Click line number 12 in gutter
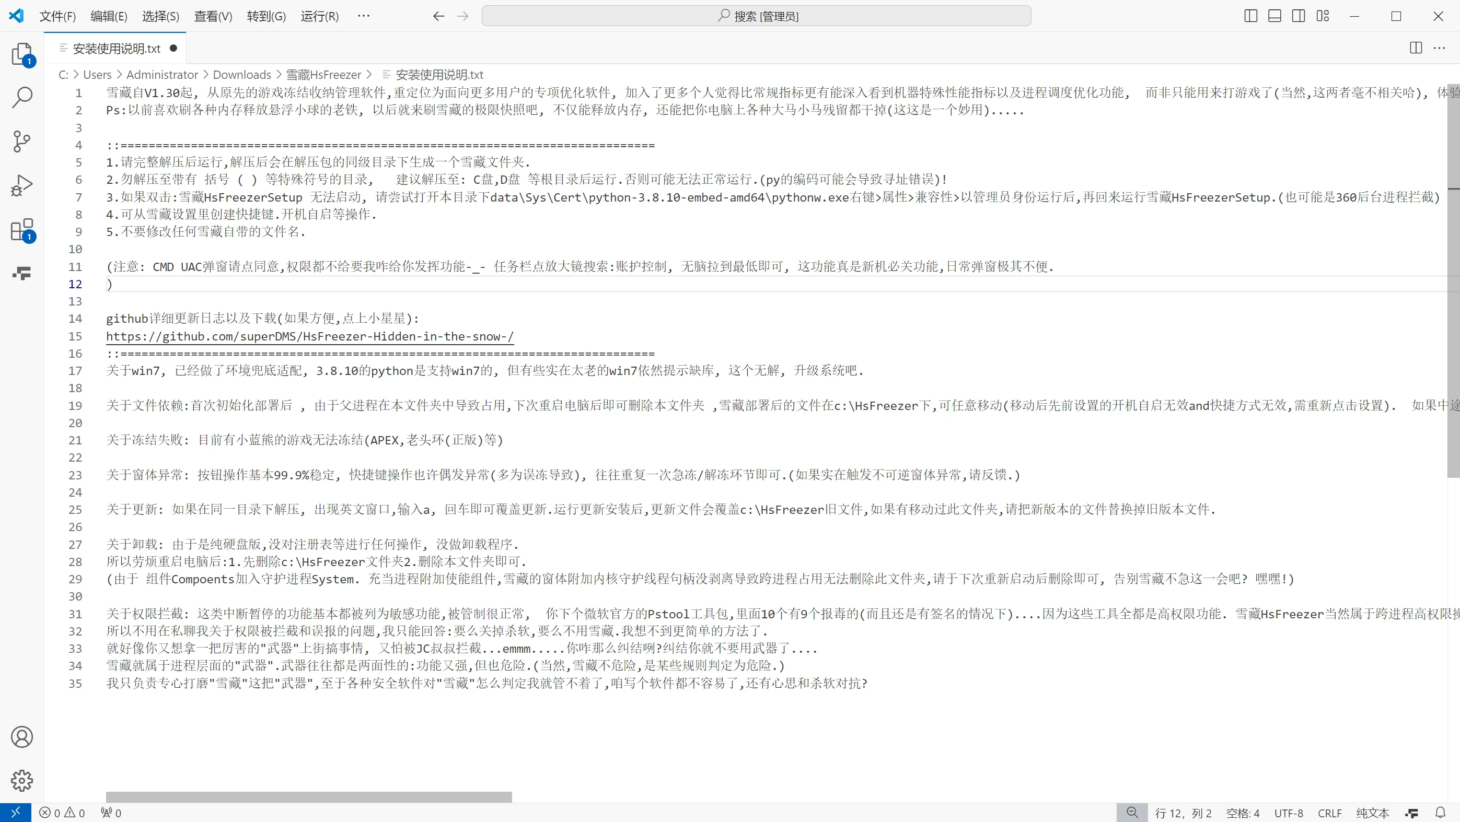 point(75,284)
